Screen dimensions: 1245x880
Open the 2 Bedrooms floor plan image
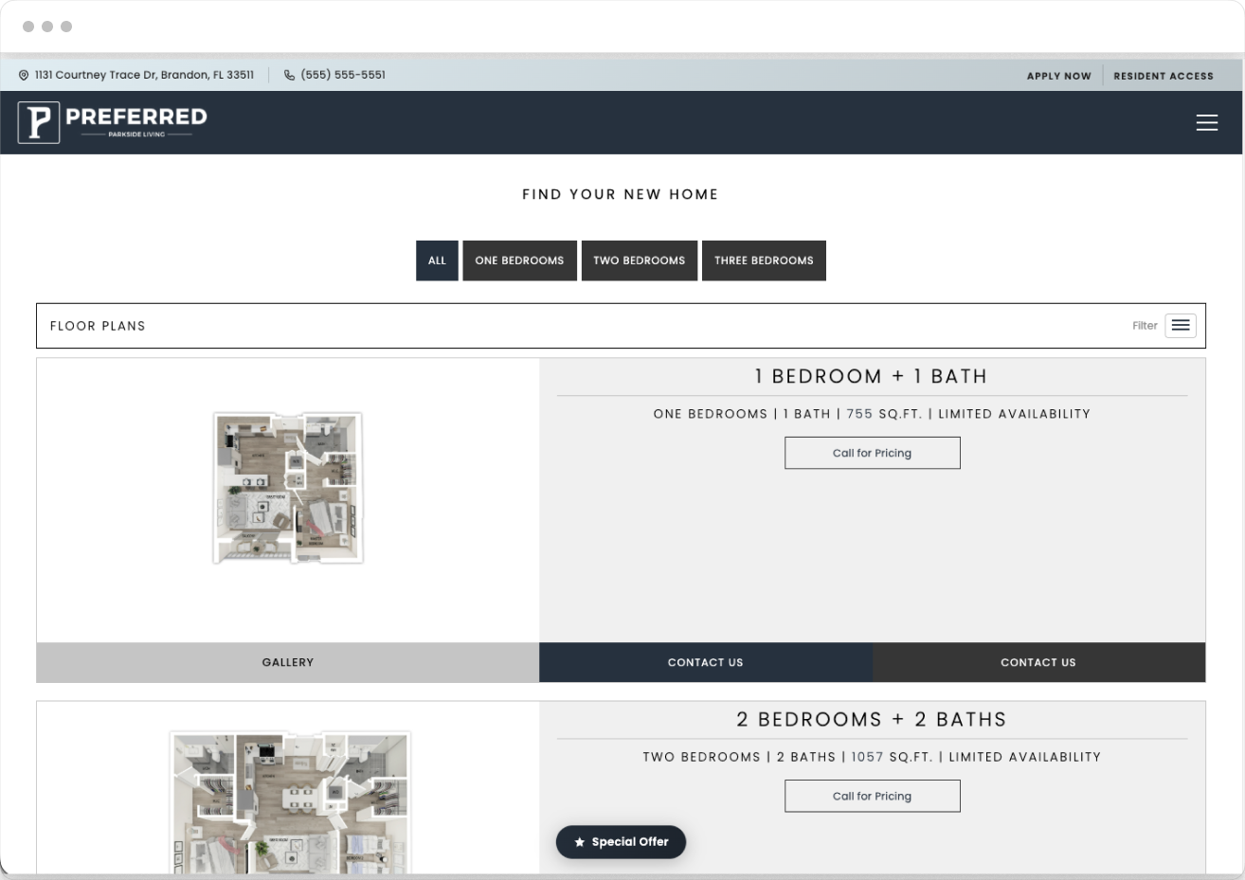[x=290, y=801]
